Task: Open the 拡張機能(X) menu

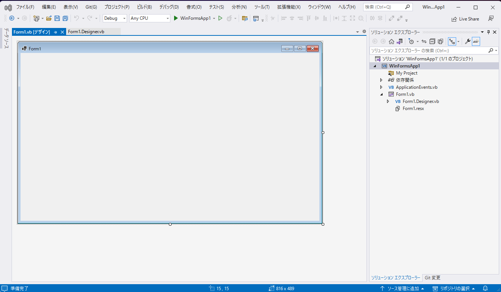Action: point(289,7)
